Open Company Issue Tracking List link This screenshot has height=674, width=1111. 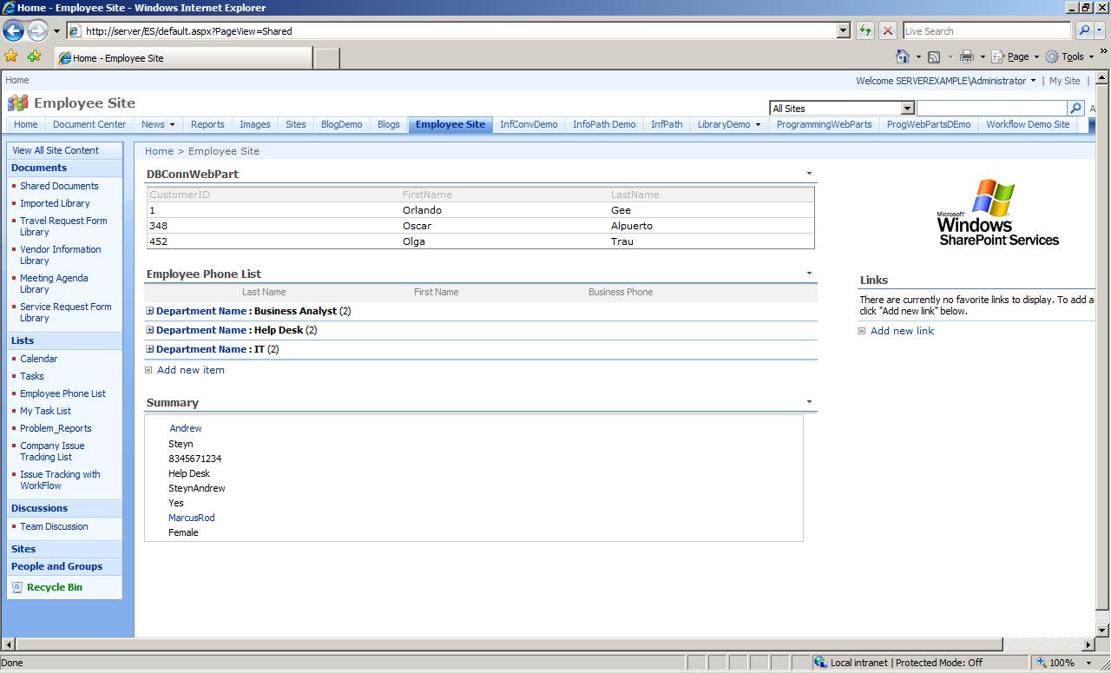pyautogui.click(x=52, y=451)
